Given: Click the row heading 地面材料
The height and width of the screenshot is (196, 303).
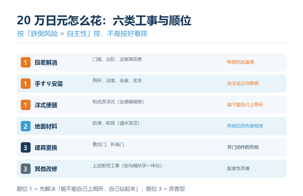Looking at the screenshot, I should click(x=46, y=126).
